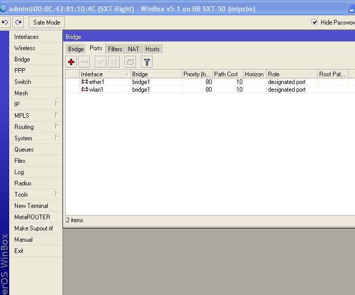The width and height of the screenshot is (355, 295).
Task: Click the wlan1 interface icon
Action: 85,89
